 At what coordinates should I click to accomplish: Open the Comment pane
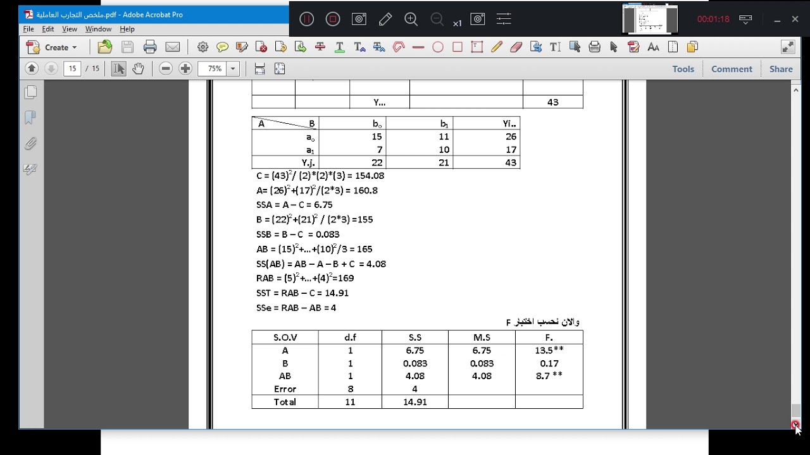tap(732, 69)
